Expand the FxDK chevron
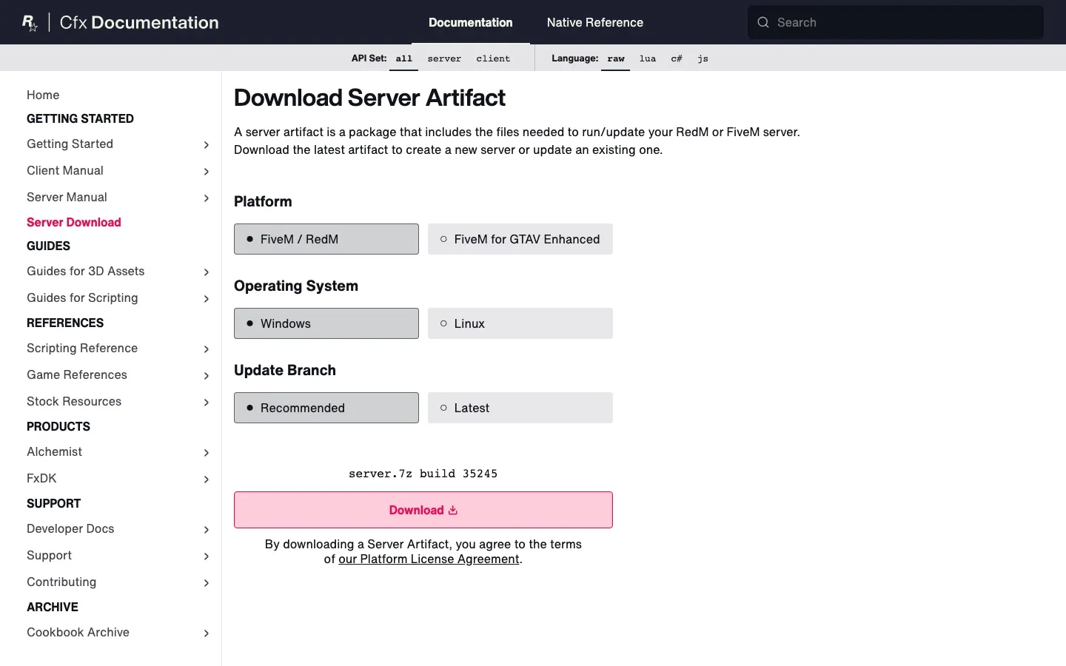1066x666 pixels. [x=207, y=480]
